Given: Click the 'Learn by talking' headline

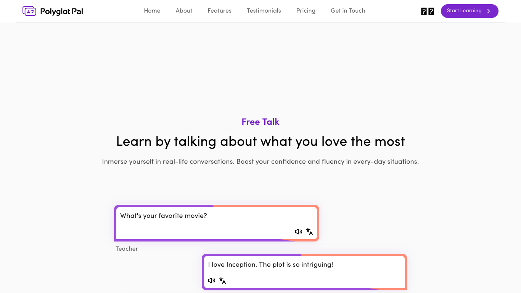Looking at the screenshot, I should click(260, 141).
